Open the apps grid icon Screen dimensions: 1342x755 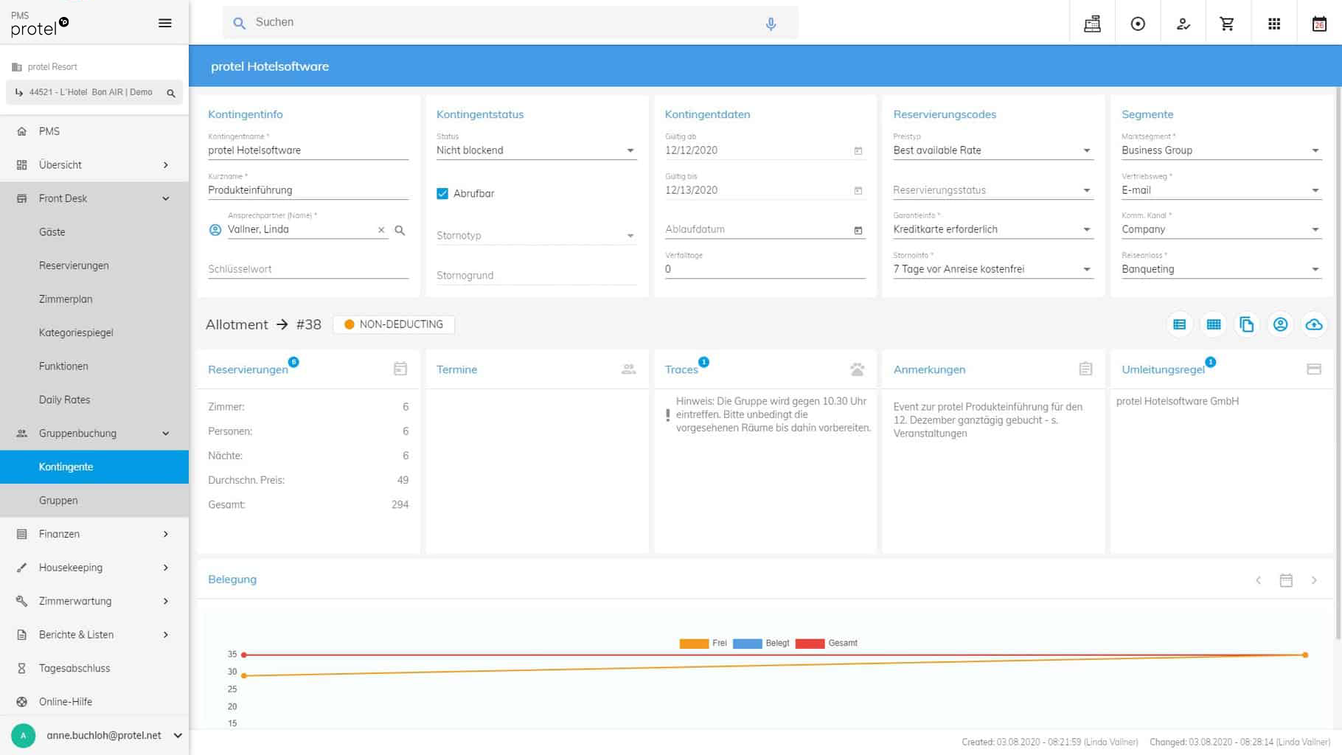coord(1274,24)
